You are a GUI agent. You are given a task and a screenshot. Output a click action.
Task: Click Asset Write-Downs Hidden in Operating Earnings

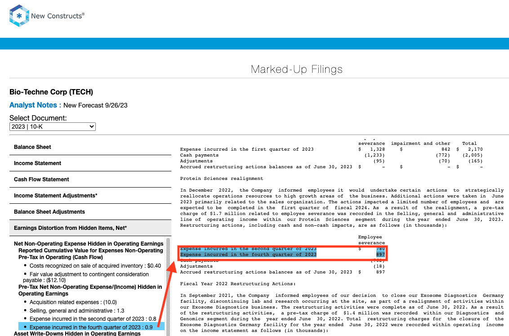[x=77, y=333]
